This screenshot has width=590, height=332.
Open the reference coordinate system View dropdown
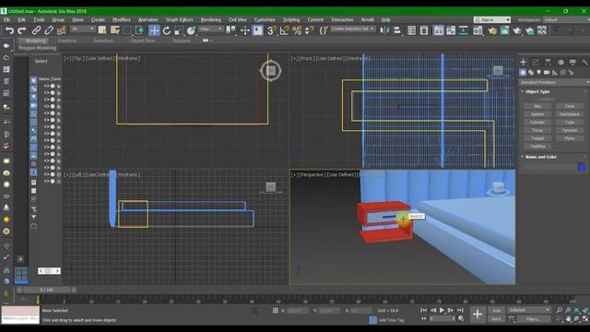pyautogui.click(x=211, y=29)
